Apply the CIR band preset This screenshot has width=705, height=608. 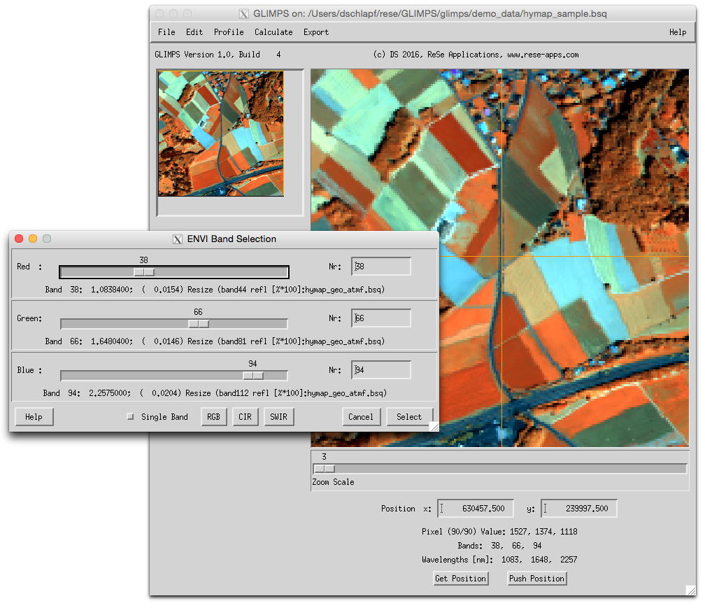coord(245,417)
